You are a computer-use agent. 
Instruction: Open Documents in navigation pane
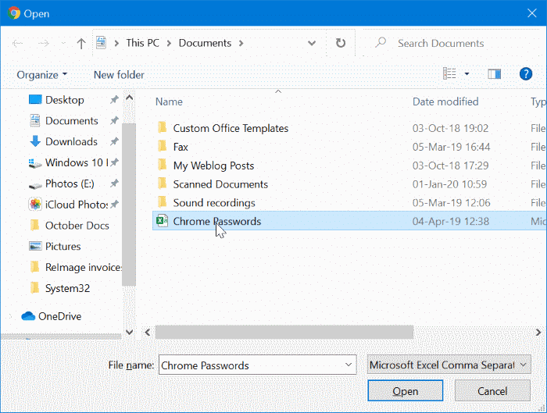pyautogui.click(x=72, y=121)
